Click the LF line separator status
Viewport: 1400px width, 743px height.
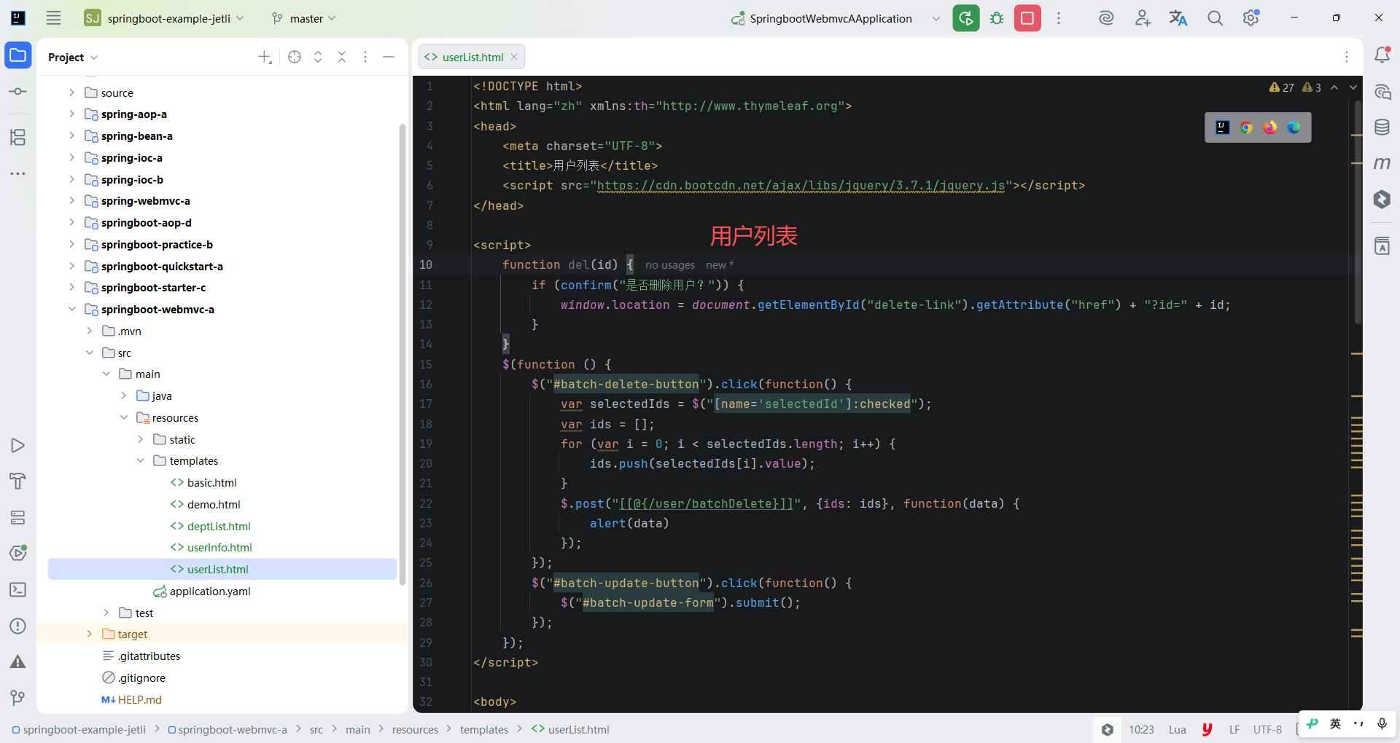pyautogui.click(x=1234, y=729)
